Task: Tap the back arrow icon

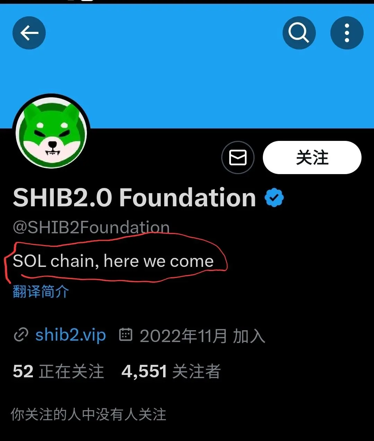Action: 29,33
